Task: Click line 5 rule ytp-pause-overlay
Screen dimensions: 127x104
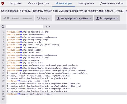Action: pyautogui.click(x=25, y=42)
